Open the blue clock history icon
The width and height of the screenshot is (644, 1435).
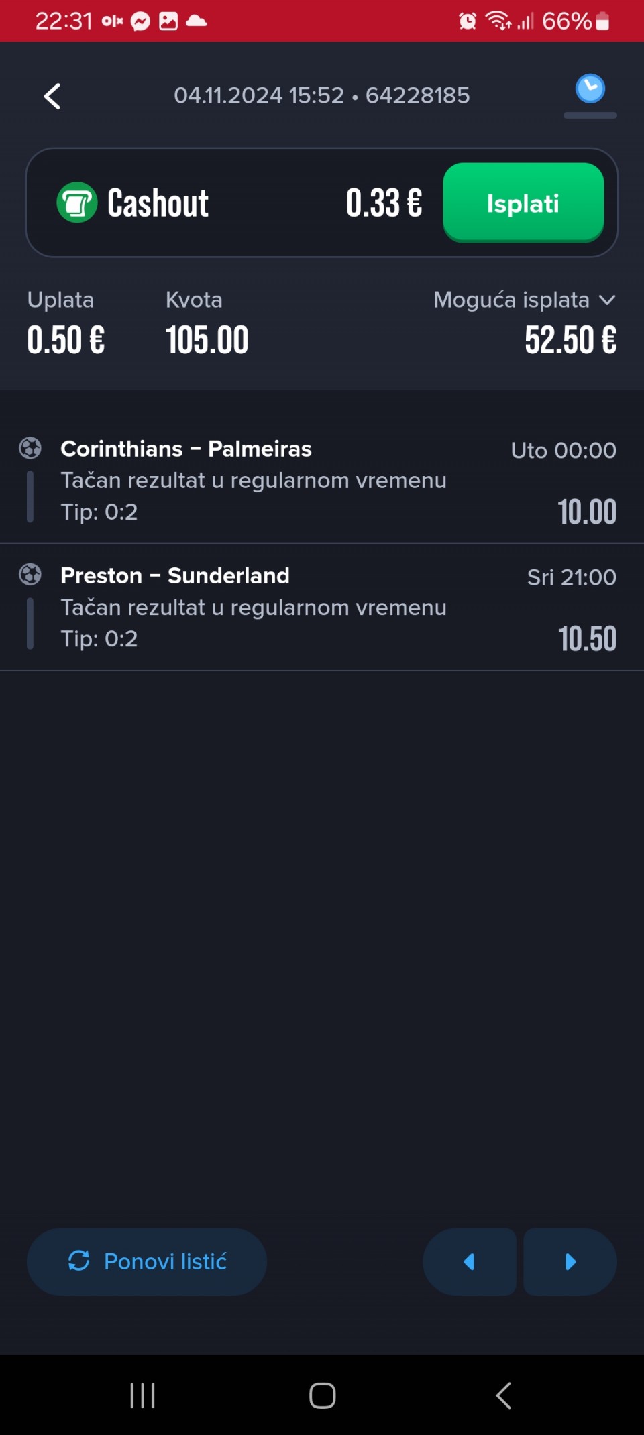(590, 89)
